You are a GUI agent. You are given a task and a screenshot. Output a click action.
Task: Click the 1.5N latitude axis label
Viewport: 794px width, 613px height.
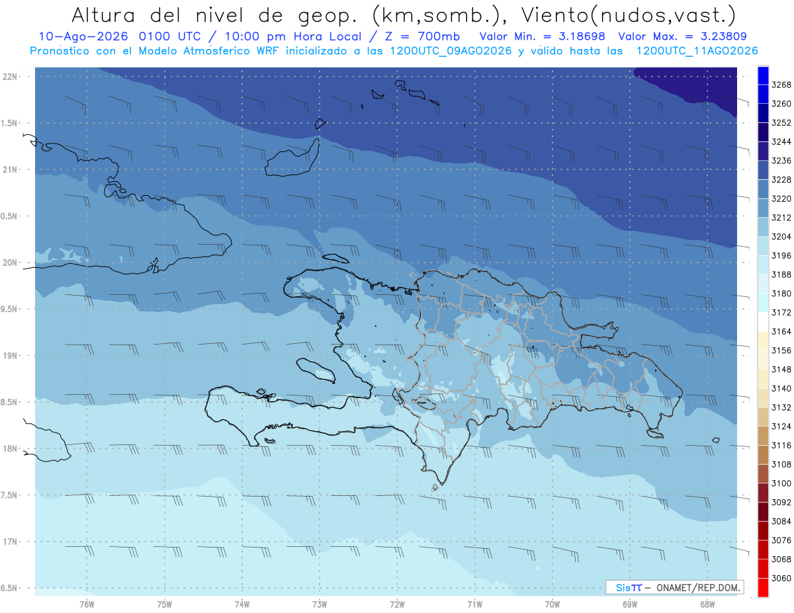pos(9,123)
